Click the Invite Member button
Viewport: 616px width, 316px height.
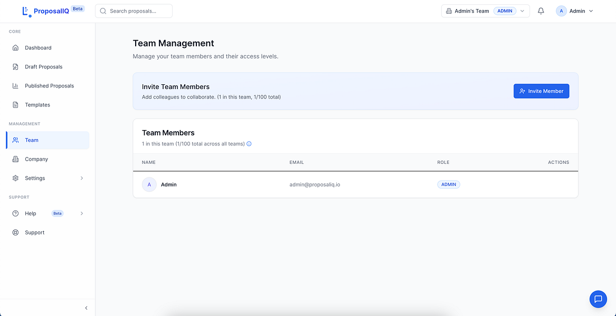[541, 91]
